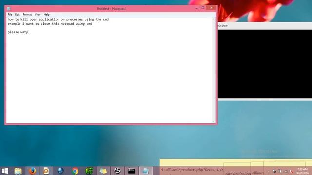Open the Edit menu in Notepad

pos(18,15)
